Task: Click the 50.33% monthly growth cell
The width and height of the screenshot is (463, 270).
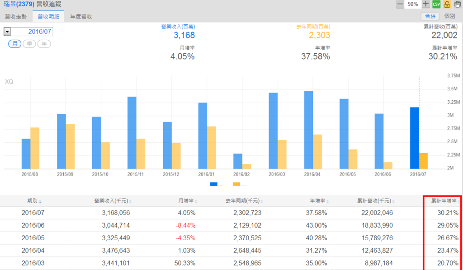Action: pos(185,263)
